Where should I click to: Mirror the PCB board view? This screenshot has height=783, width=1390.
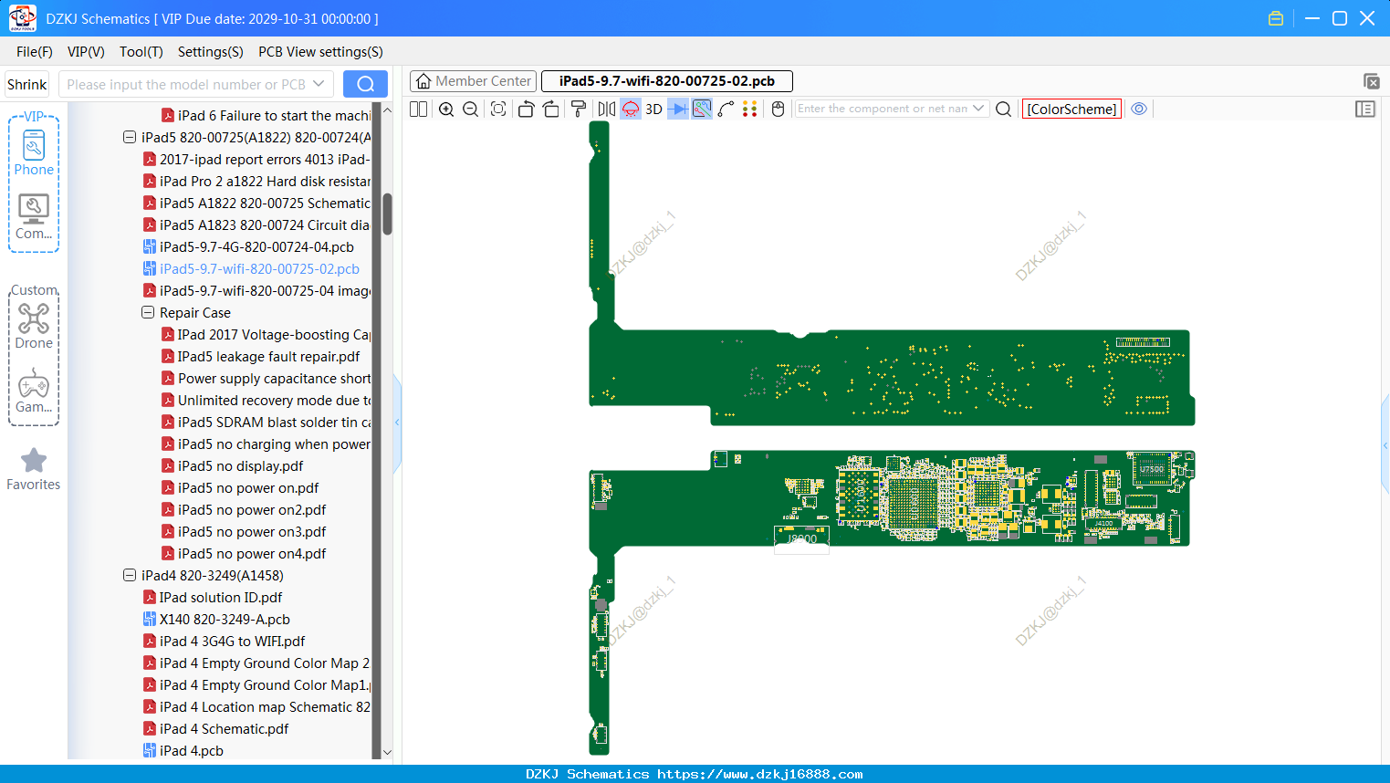tap(607, 109)
